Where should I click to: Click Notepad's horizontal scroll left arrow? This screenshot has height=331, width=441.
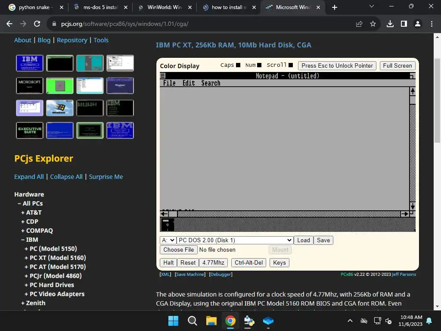(x=164, y=214)
